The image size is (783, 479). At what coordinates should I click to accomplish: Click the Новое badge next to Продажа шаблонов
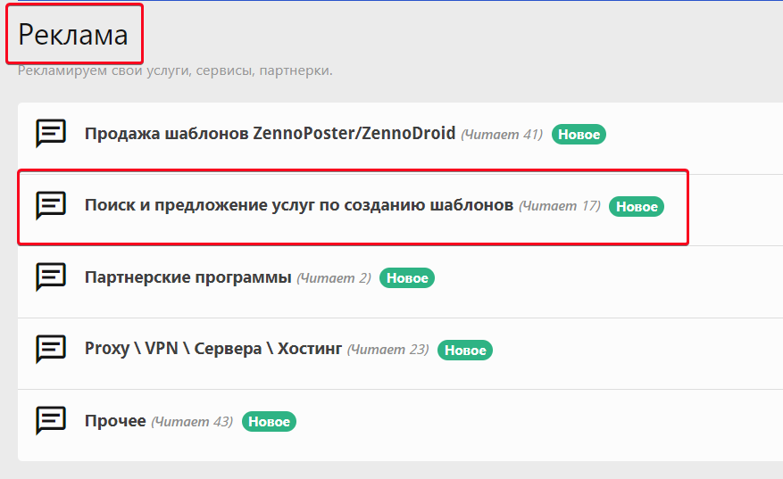[579, 135]
